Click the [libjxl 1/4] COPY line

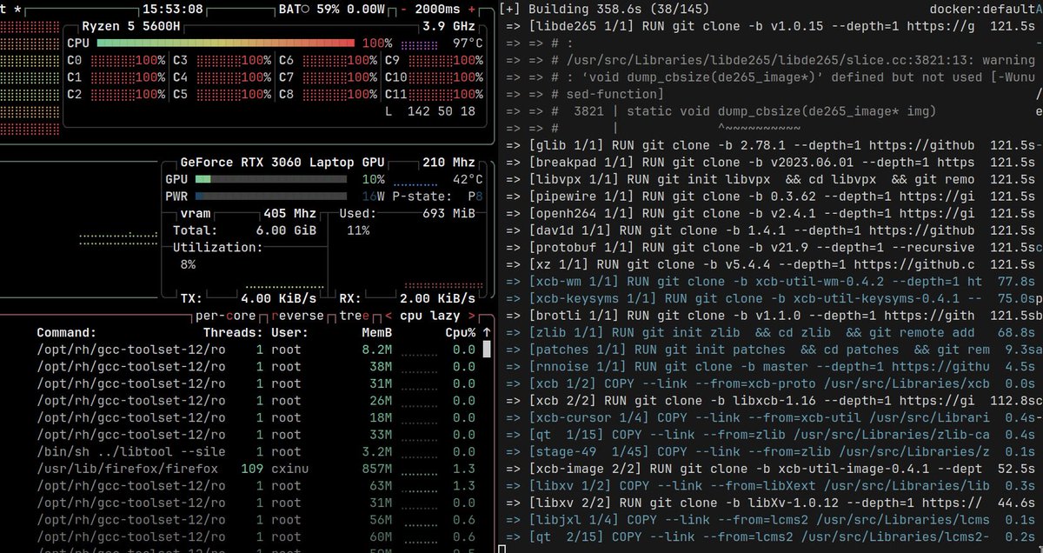(770, 519)
